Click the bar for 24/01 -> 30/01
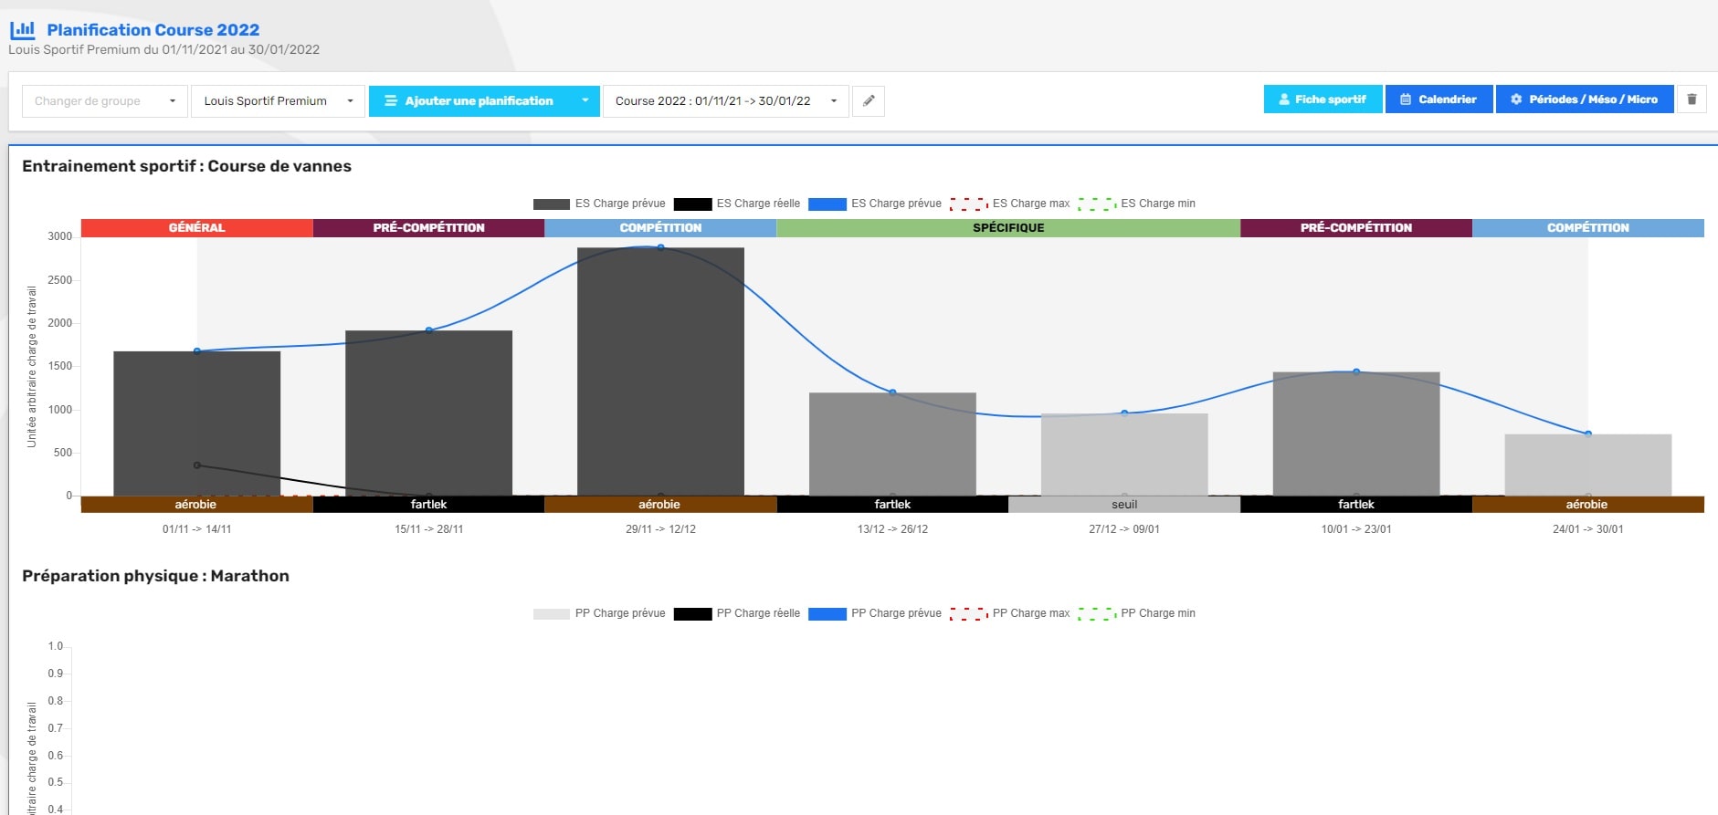The width and height of the screenshot is (1718, 815). 1587,465
